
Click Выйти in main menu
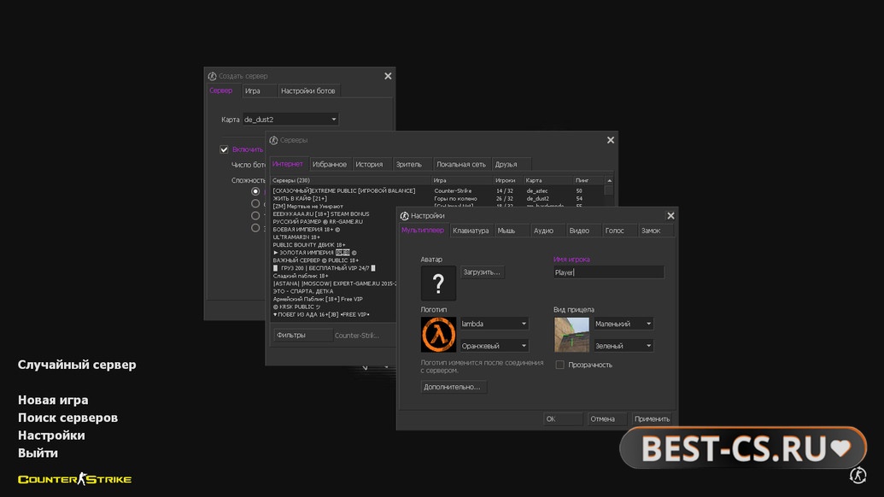tap(38, 453)
